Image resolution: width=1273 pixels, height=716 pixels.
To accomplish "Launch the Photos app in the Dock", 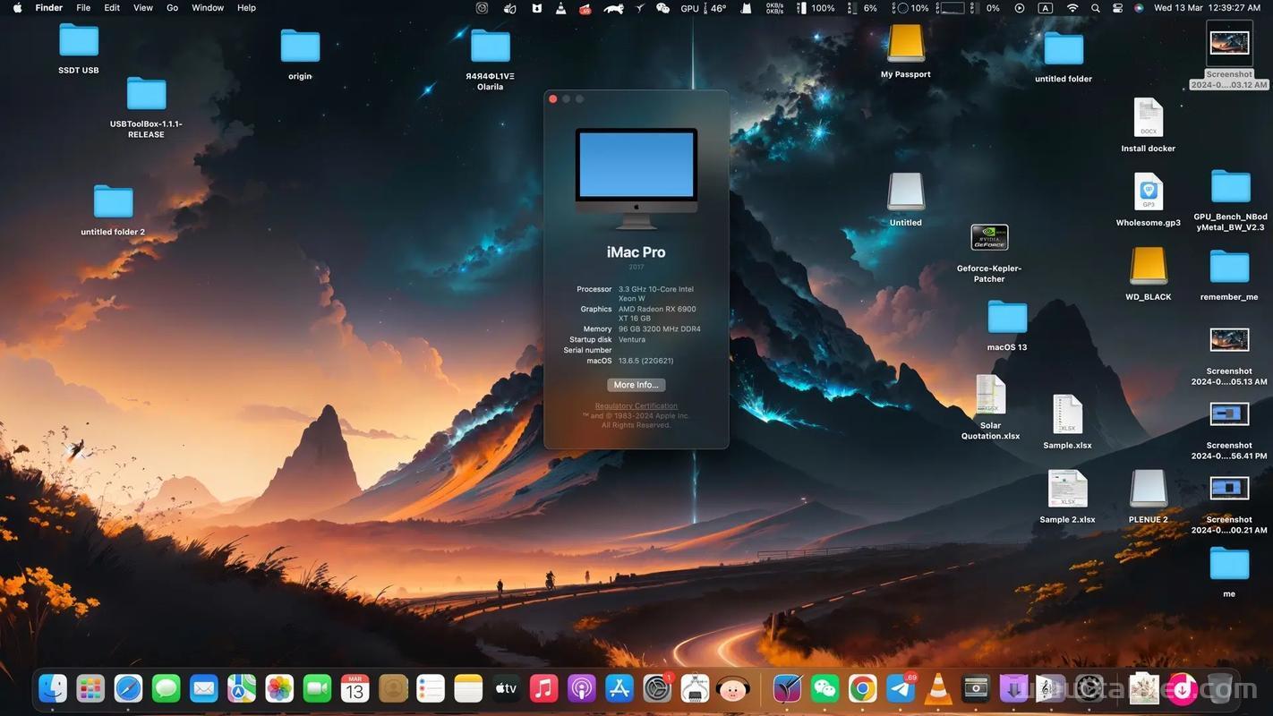I will tap(279, 688).
